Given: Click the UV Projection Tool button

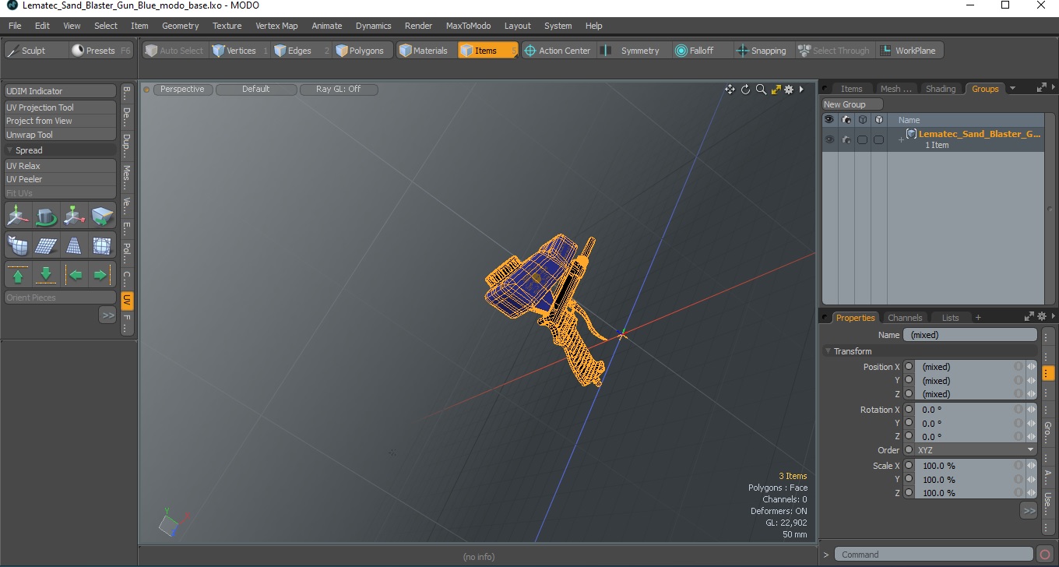Looking at the screenshot, I should 60,107.
